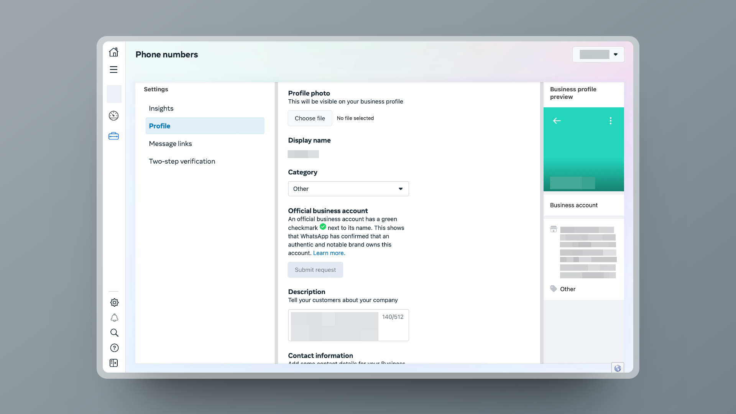Select Insights in Settings menu
This screenshot has height=414, width=736.
click(x=161, y=108)
